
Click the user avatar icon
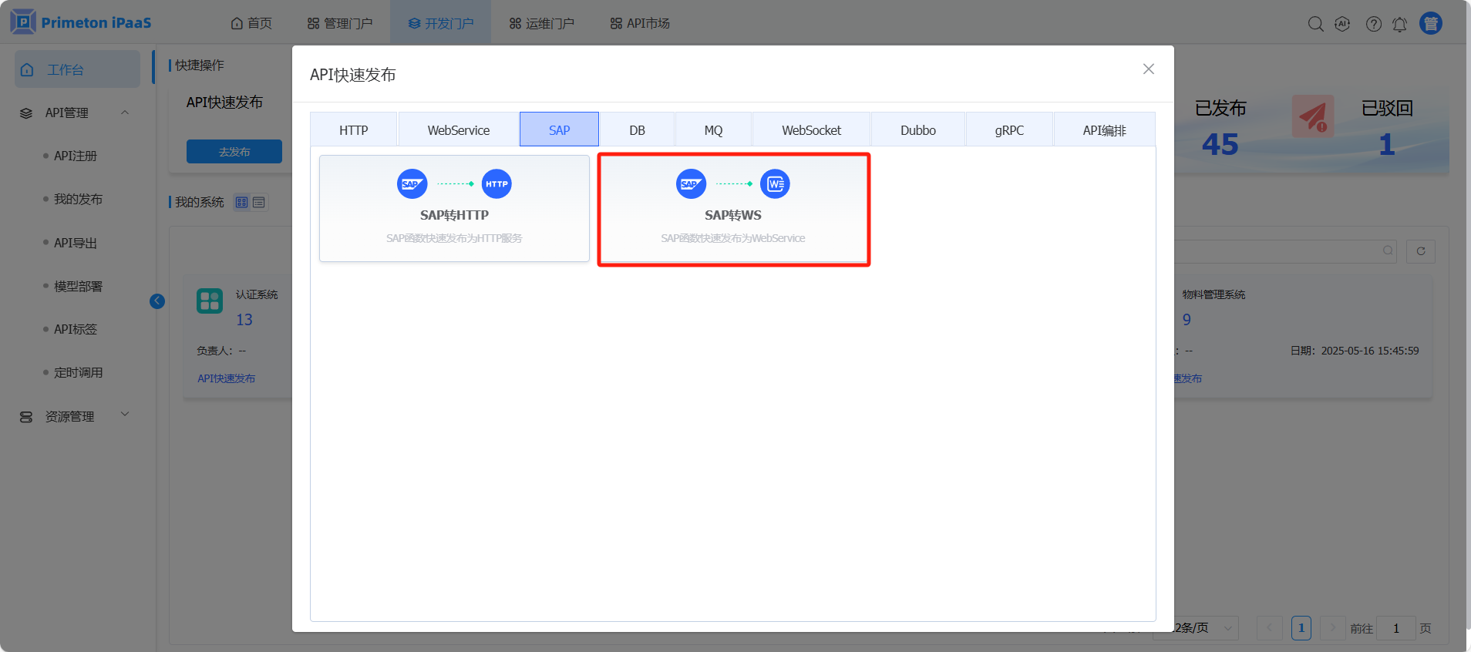tap(1430, 24)
